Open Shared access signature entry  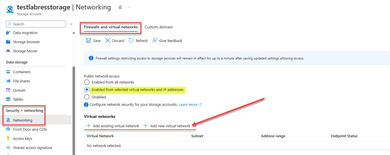tap(33, 148)
